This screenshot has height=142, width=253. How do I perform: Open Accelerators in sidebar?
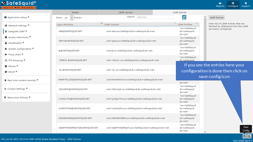pos(15,43)
